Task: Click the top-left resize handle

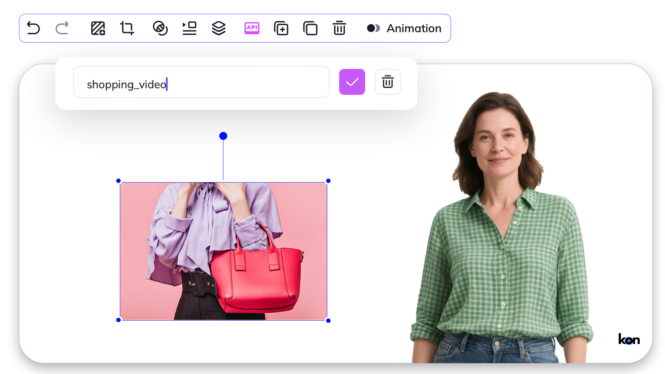Action: pos(118,181)
